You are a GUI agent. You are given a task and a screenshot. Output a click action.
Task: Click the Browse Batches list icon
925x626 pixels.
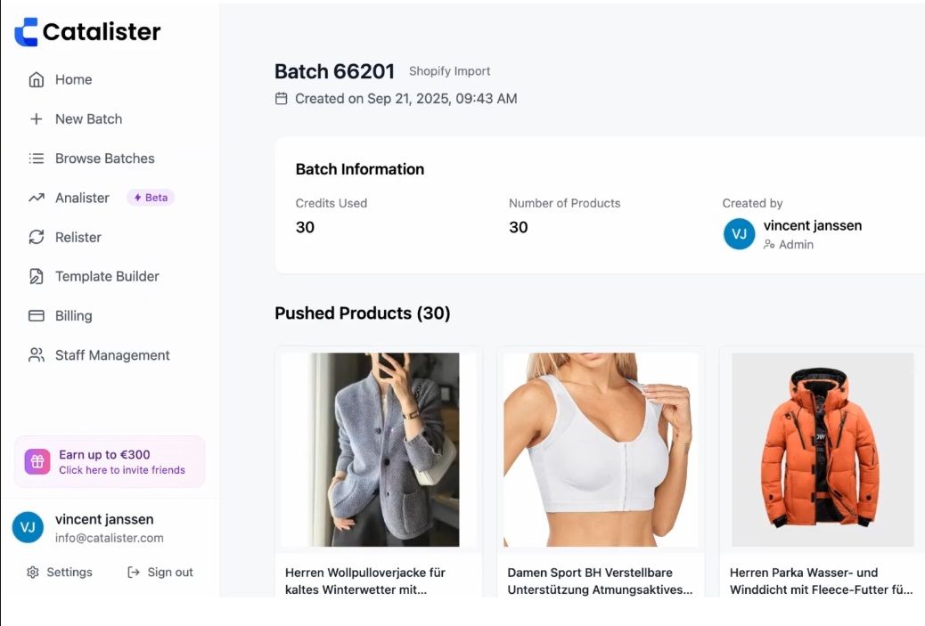coord(37,159)
